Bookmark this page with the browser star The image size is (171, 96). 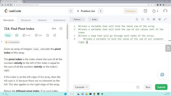(154, 5)
